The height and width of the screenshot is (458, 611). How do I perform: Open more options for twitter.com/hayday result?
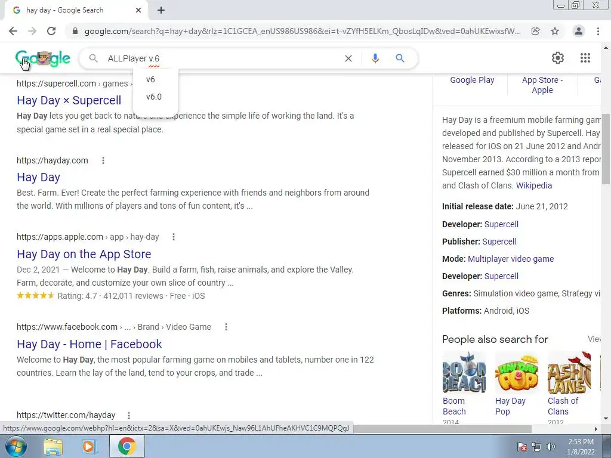(129, 416)
